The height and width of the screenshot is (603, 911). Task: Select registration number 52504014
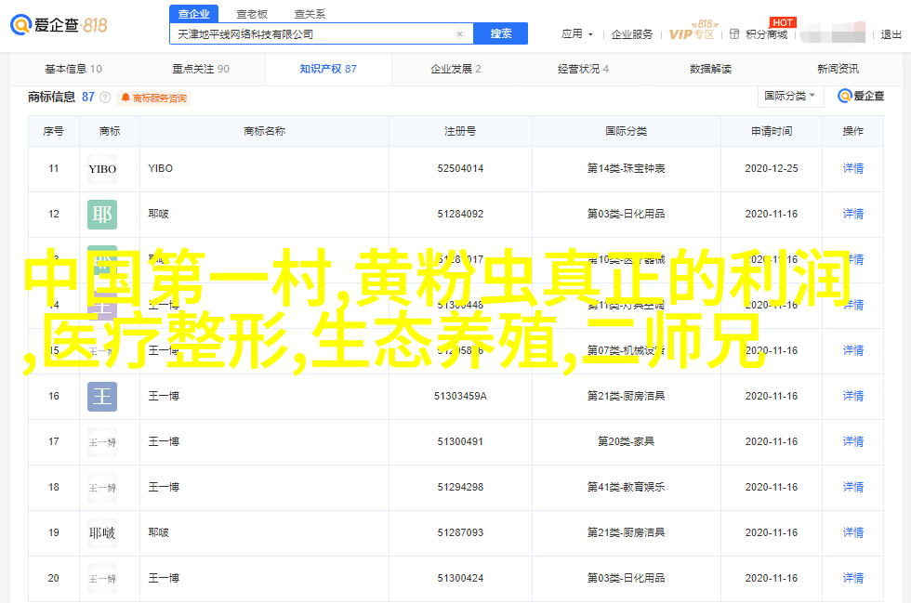pos(460,168)
